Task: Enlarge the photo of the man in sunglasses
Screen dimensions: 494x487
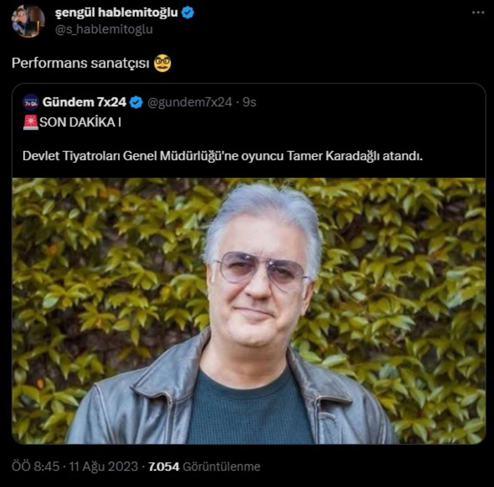Action: (x=249, y=311)
